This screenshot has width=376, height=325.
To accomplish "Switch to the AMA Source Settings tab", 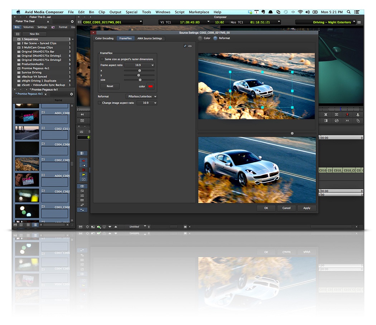I will pos(150,38).
